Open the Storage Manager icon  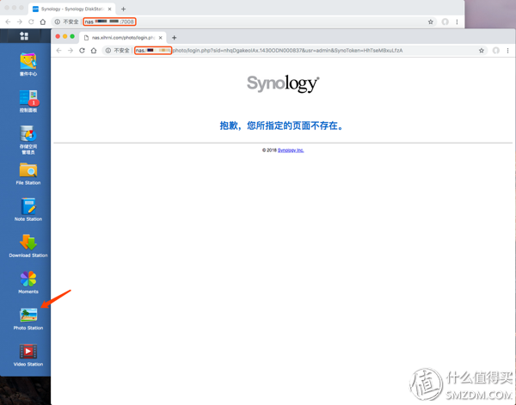28,134
